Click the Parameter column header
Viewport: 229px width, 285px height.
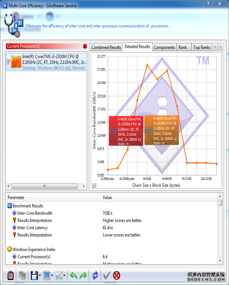53,198
